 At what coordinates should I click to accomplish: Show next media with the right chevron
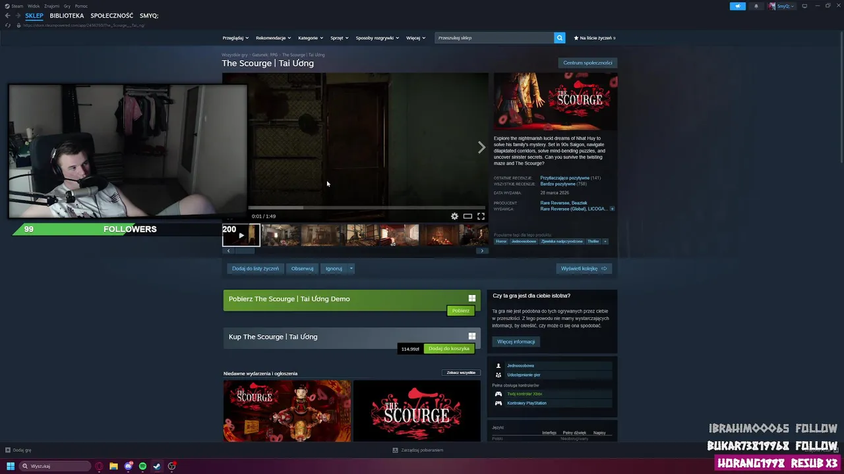[481, 147]
